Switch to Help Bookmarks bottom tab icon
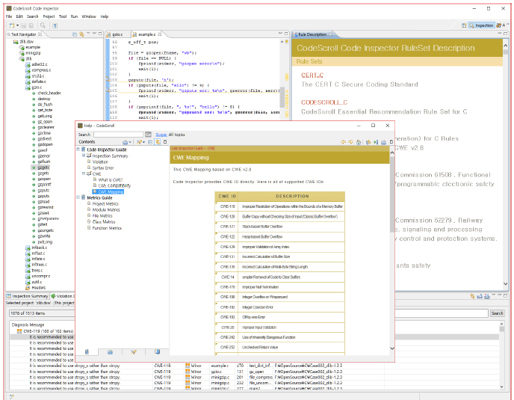This screenshot has height=400, width=514. 158,351
